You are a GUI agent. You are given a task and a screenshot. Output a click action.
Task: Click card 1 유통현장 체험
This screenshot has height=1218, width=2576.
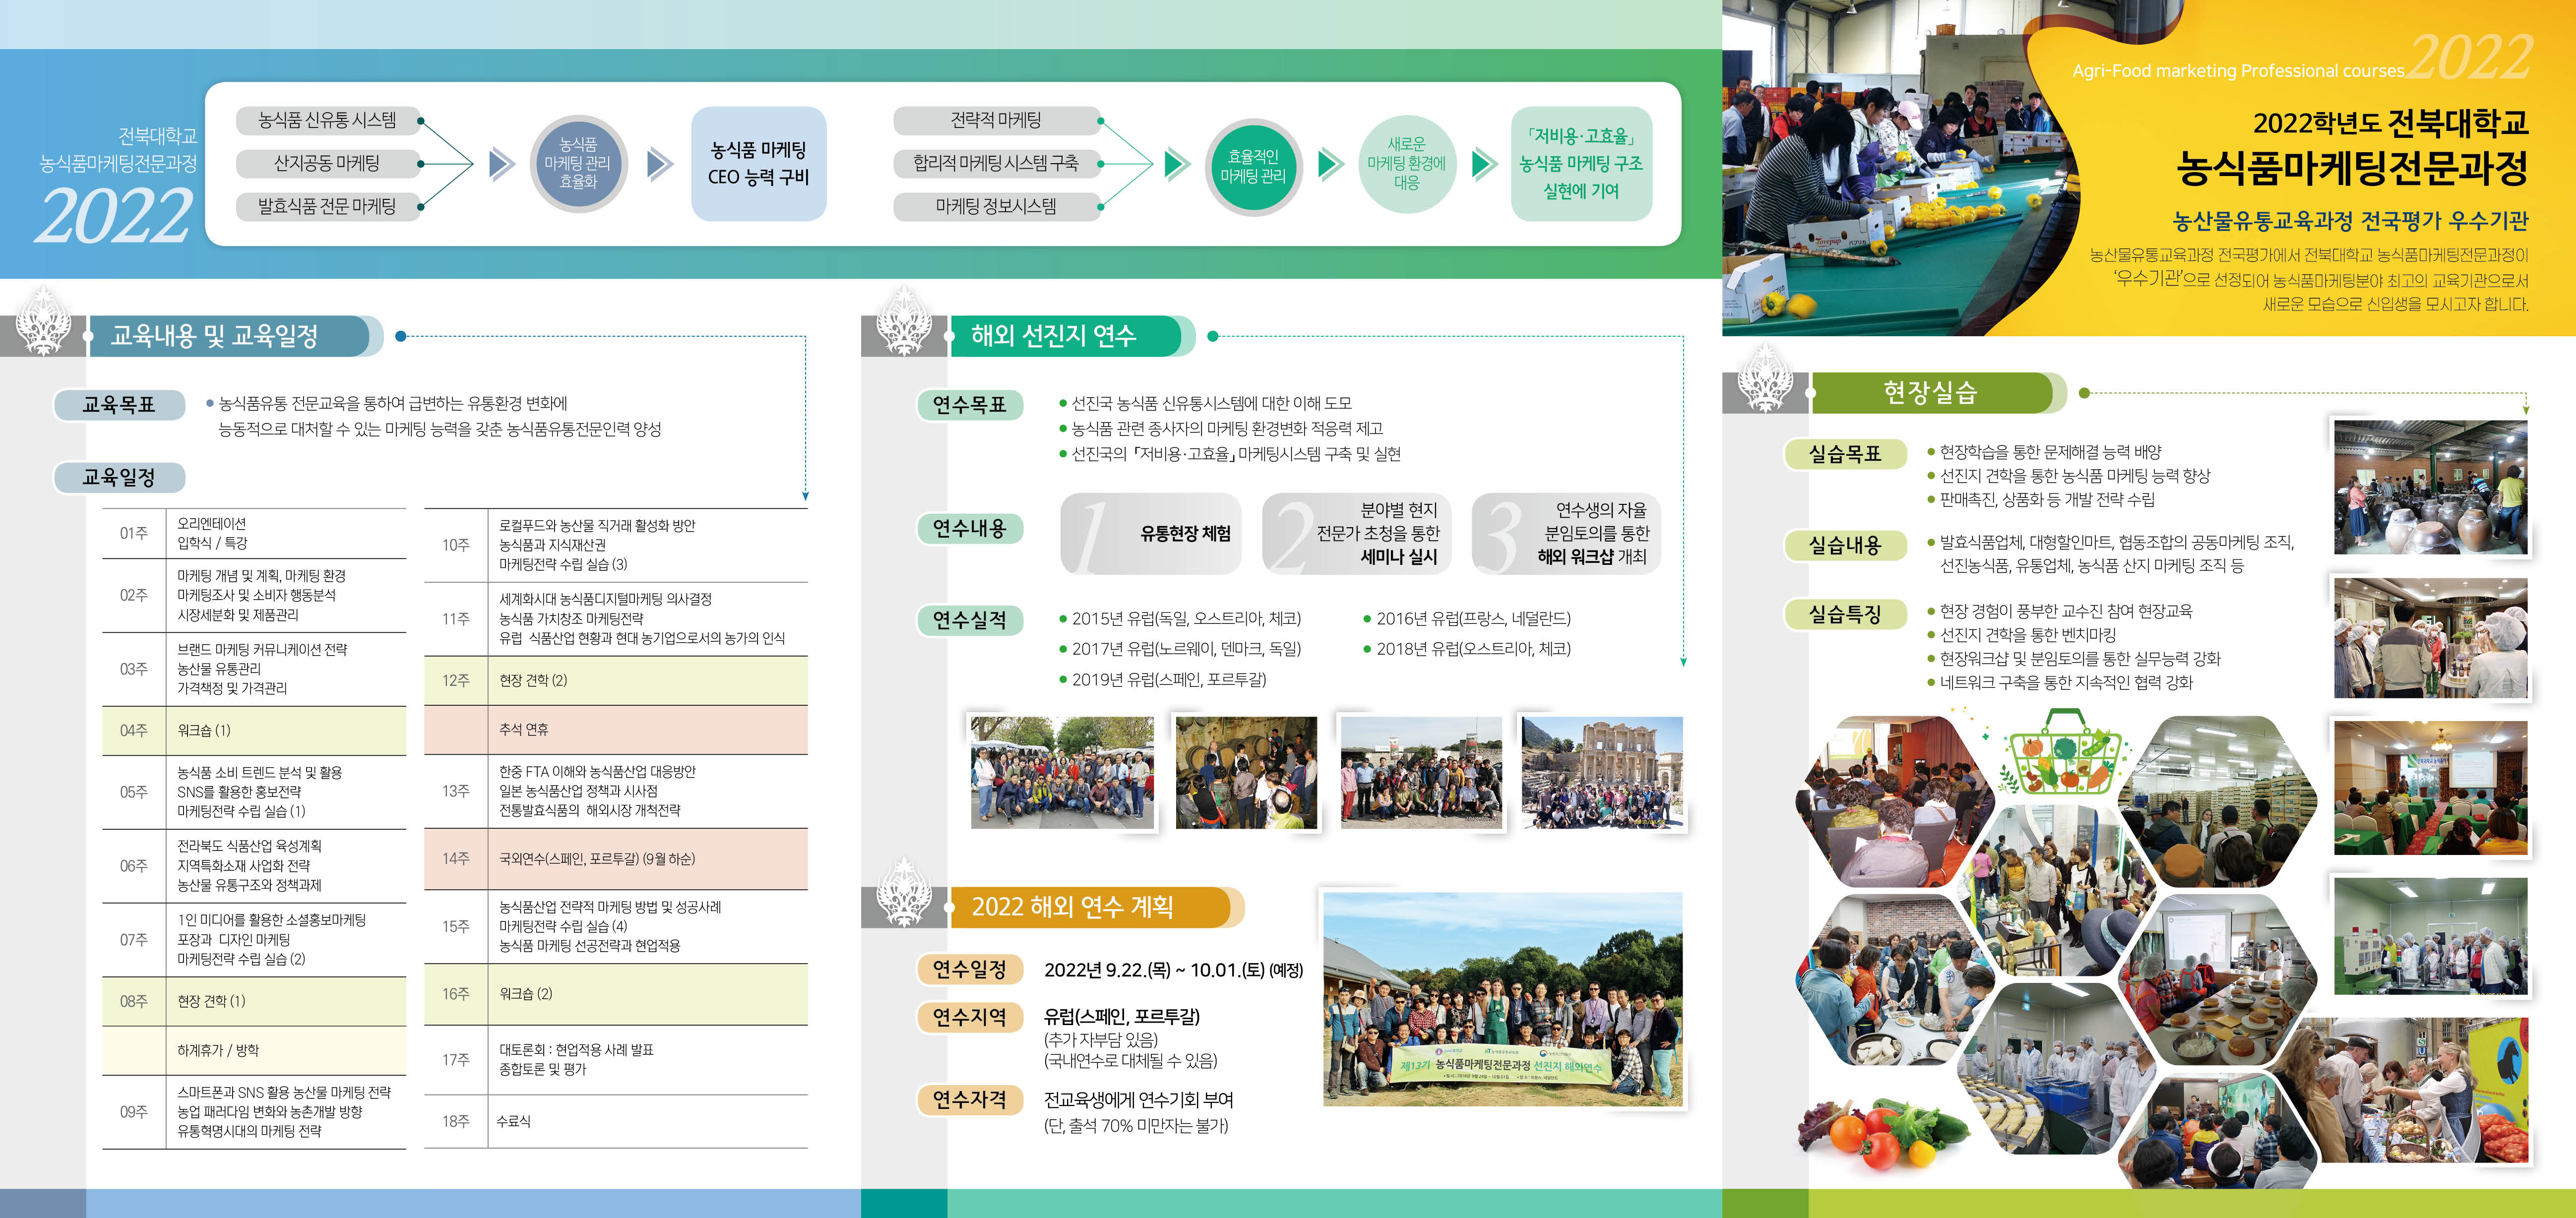pyautogui.click(x=1151, y=534)
